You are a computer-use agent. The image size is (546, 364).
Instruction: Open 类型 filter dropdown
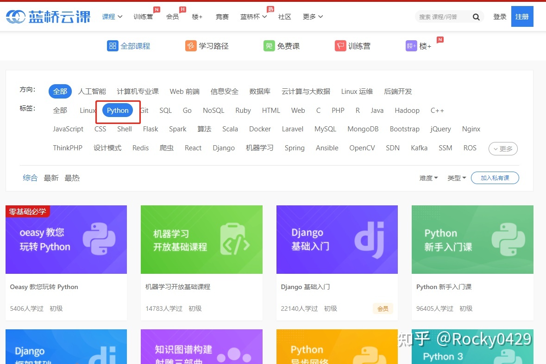click(x=457, y=178)
